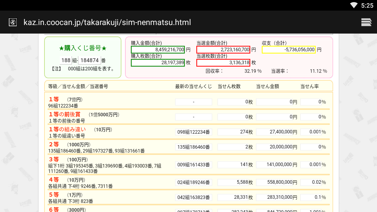Click the field showing 024組189246番
The height and width of the screenshot is (212, 377).
(194, 182)
